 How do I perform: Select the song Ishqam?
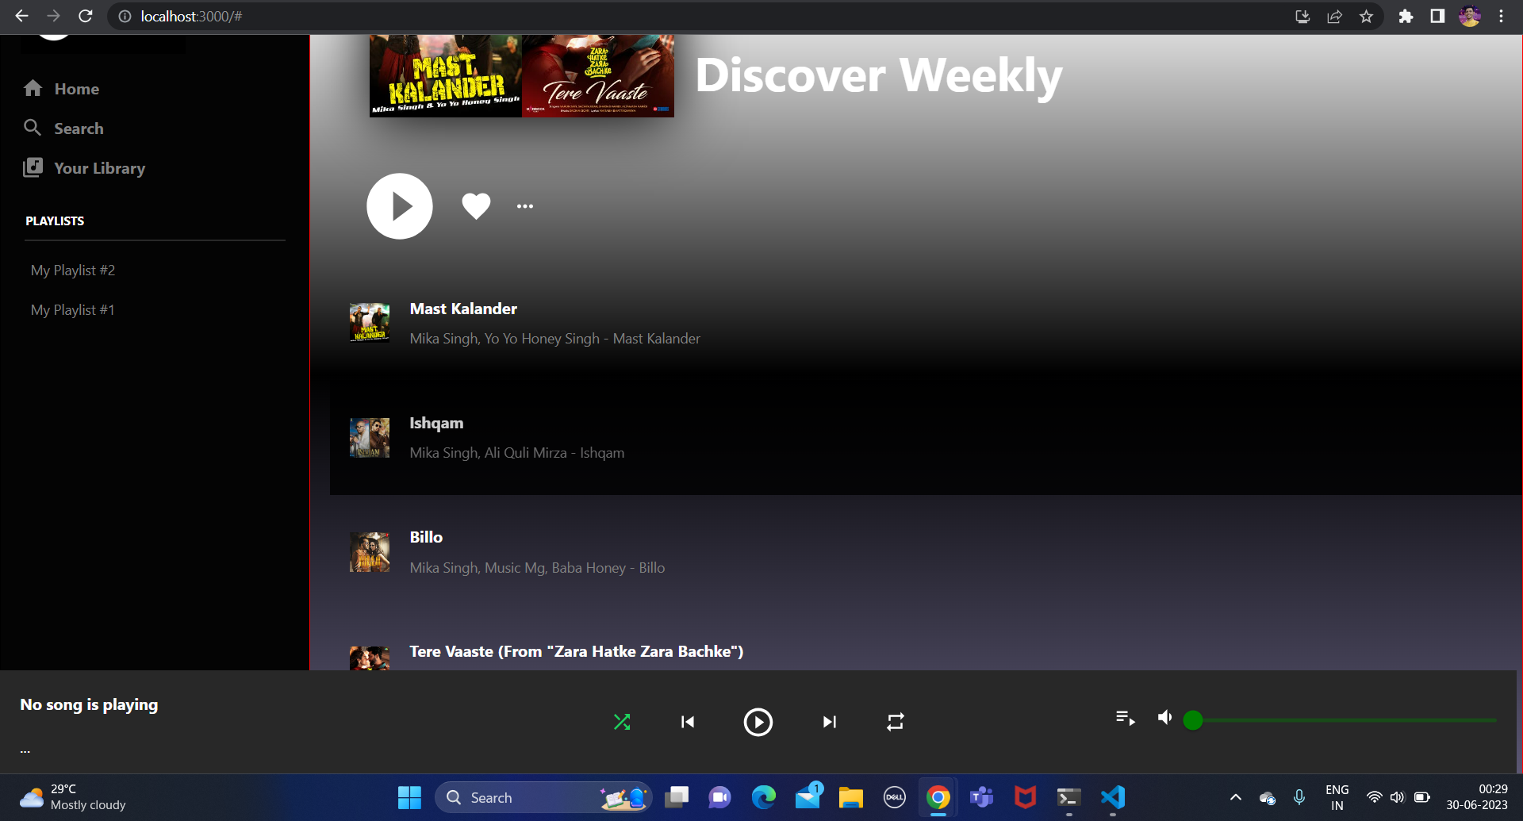[436, 423]
